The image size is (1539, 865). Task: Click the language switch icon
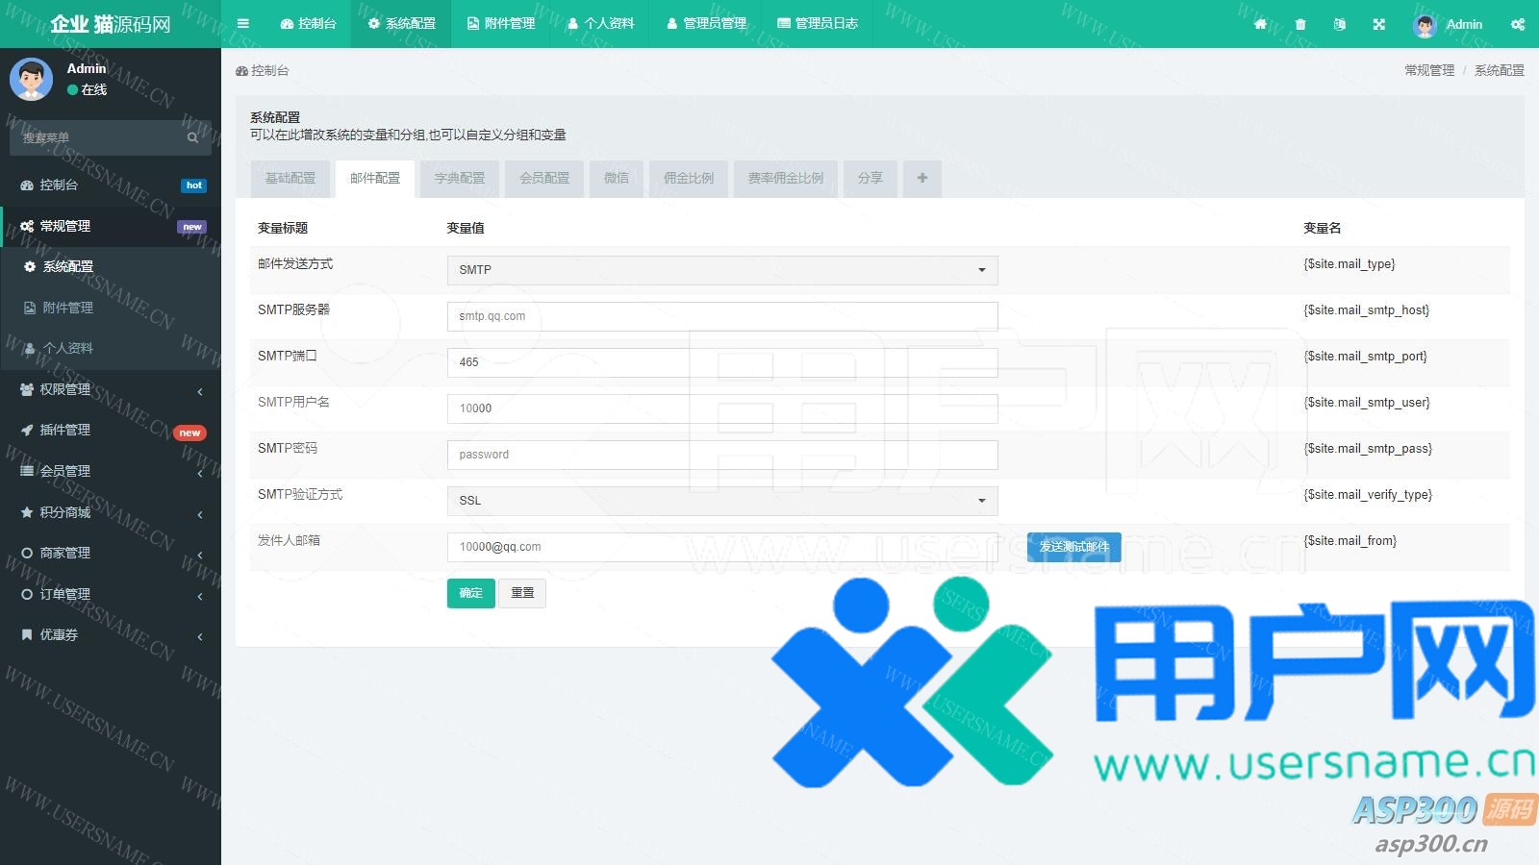(1340, 24)
